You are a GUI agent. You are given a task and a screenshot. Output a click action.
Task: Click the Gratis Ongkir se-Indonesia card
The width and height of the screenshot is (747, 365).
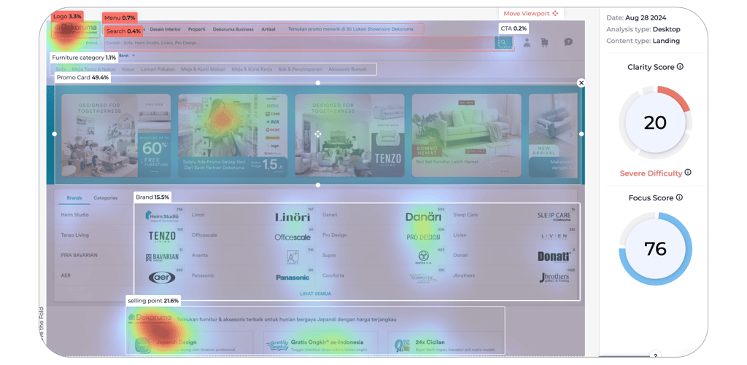tap(321, 344)
